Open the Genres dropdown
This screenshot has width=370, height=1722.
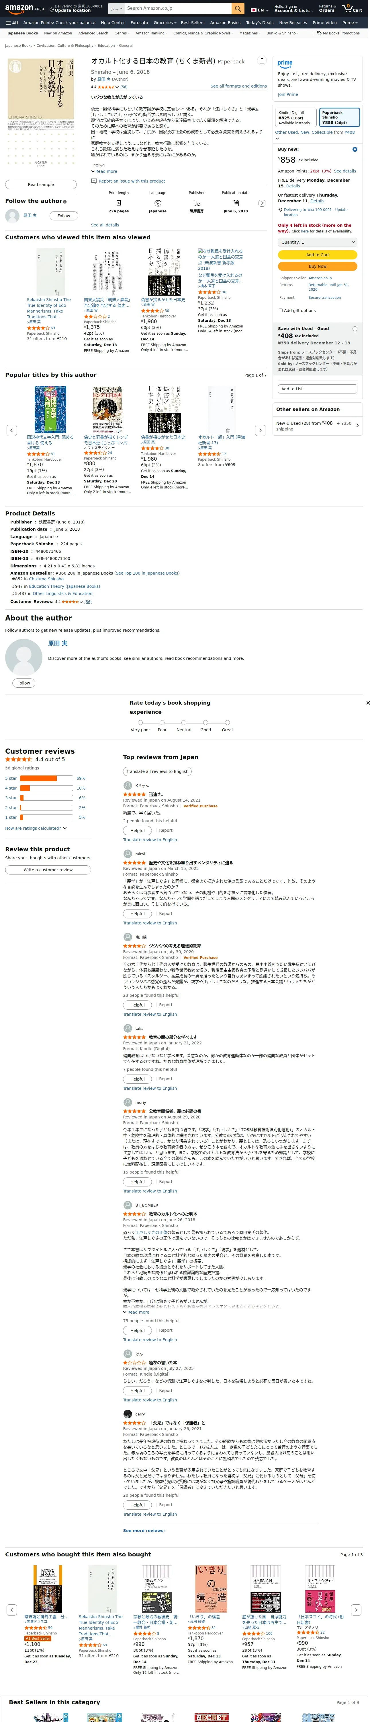pos(122,33)
